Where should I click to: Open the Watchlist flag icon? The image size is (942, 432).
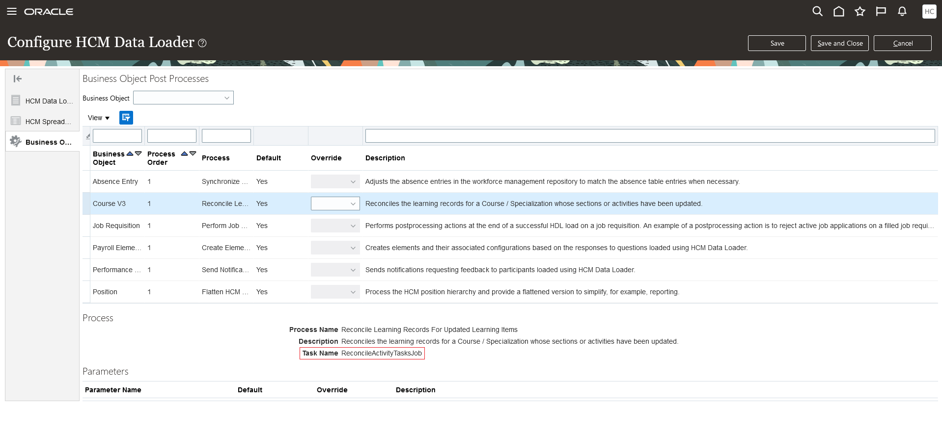[881, 11]
